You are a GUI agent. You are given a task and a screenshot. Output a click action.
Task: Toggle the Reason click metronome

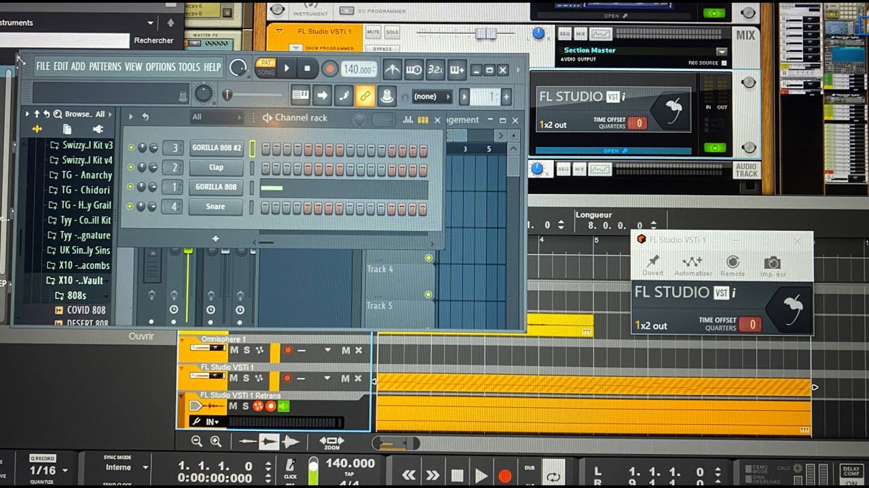(x=290, y=467)
